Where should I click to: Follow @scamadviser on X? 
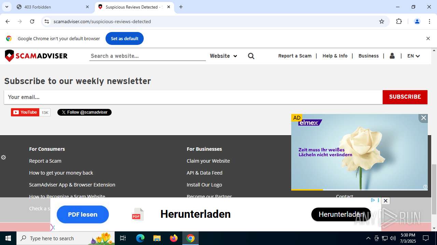pyautogui.click(x=84, y=112)
